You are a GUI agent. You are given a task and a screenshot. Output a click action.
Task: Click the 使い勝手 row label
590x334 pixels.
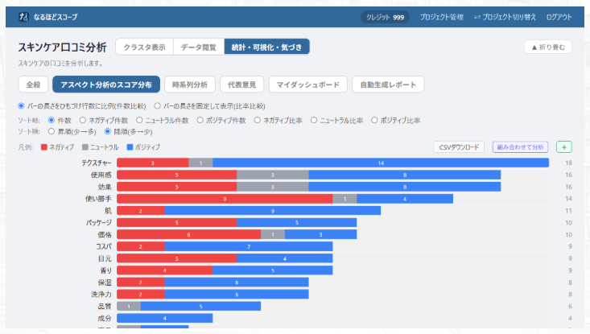pos(98,199)
